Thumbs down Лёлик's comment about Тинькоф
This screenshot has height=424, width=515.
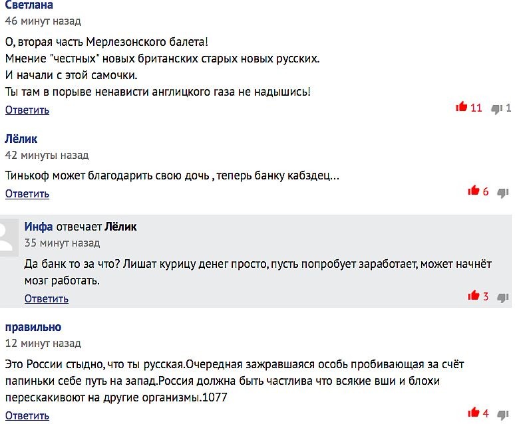click(502, 193)
